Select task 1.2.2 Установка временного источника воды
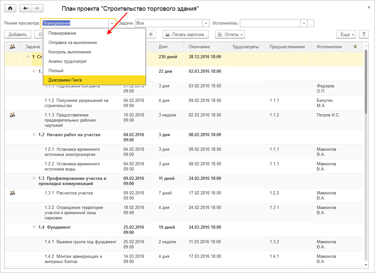 pyautogui.click(x=72, y=166)
